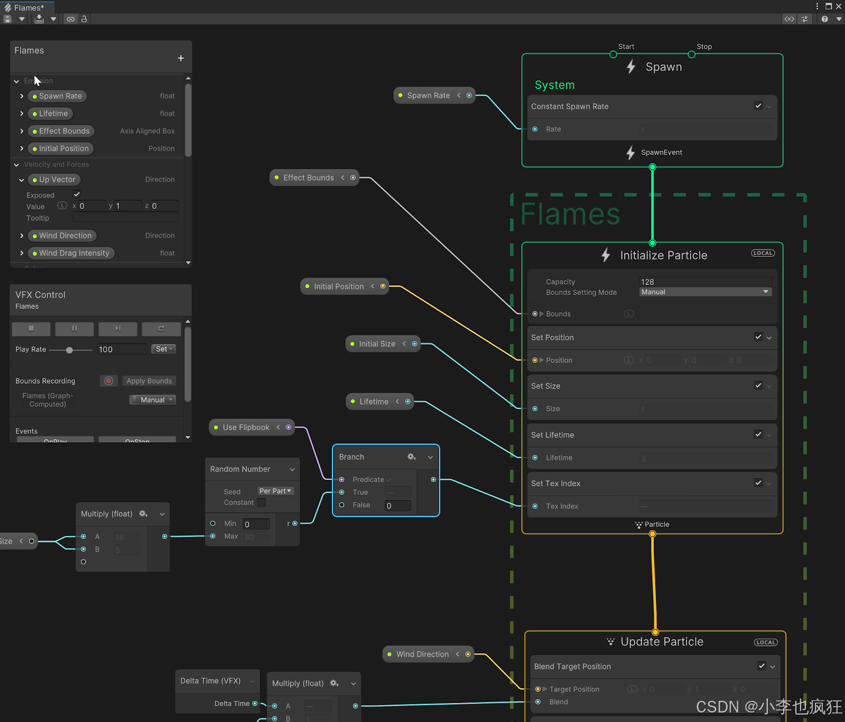Screen dimensions: 845x722
Task: Collapse the Random Number node chevron
Action: point(292,469)
